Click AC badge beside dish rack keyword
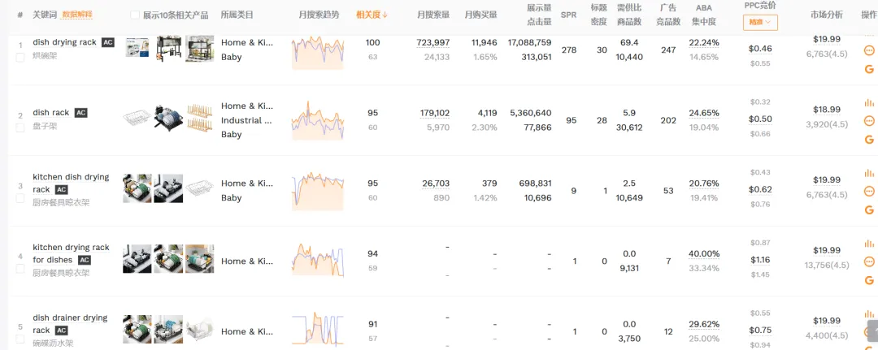This screenshot has width=878, height=350. pos(81,113)
